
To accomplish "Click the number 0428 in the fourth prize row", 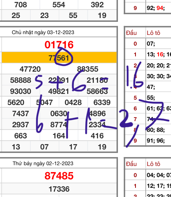I will (73, 102).
